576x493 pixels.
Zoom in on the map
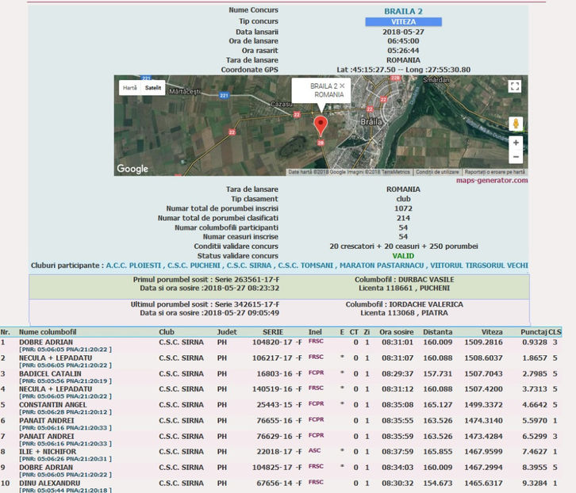click(x=516, y=143)
